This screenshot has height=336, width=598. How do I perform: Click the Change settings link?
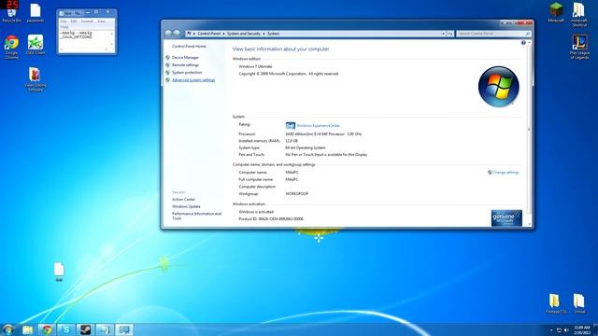pyautogui.click(x=505, y=172)
